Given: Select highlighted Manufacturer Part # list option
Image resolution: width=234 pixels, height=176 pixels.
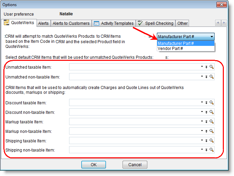Looking at the screenshot, I should click(x=176, y=43).
